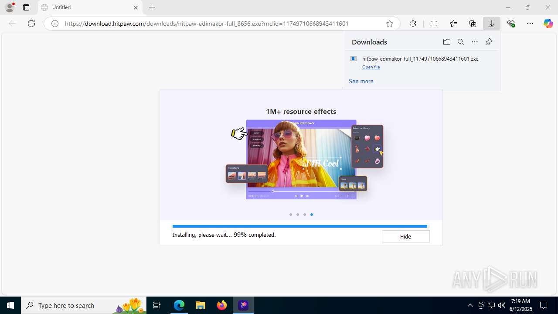Search downloads with magnifier icon
This screenshot has width=558, height=314.
coord(460,42)
